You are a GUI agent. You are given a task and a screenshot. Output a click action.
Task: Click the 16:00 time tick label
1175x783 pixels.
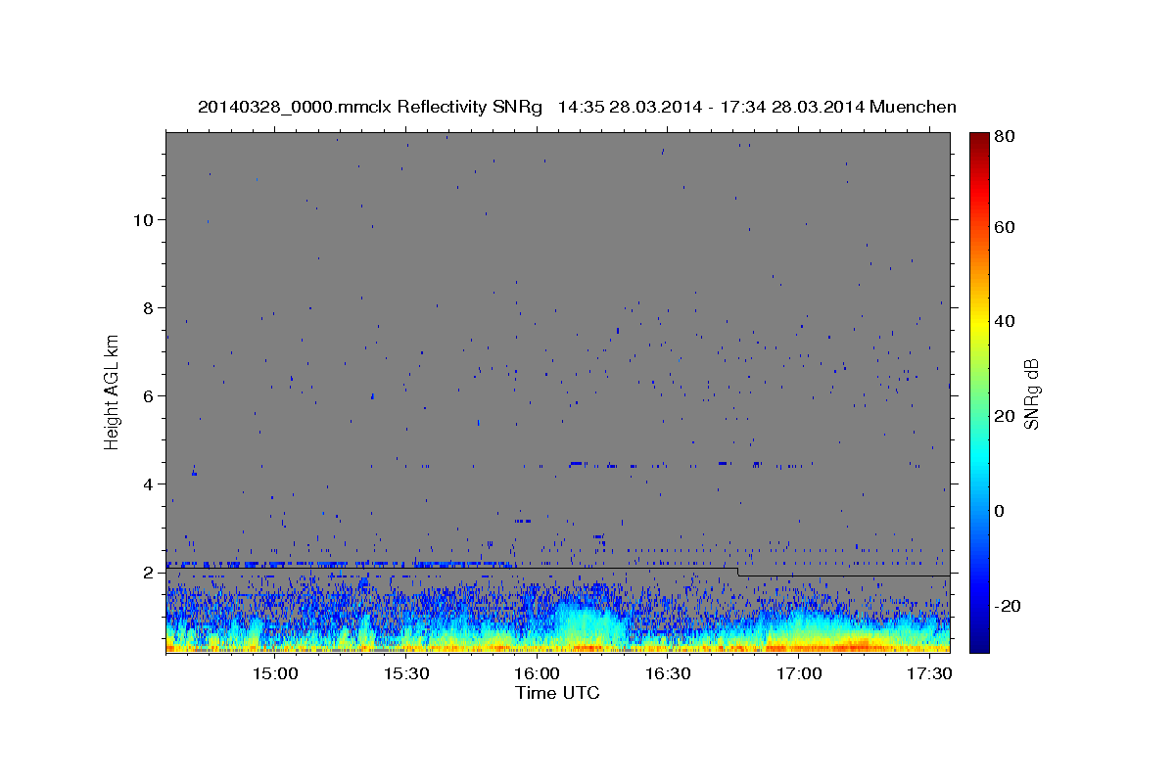click(x=538, y=674)
